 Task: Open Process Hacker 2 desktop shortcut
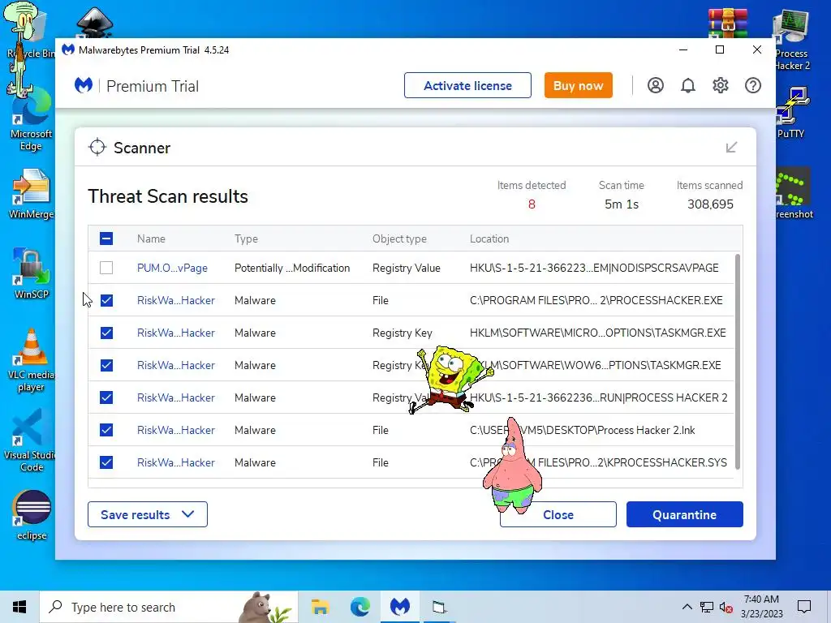[791, 41]
